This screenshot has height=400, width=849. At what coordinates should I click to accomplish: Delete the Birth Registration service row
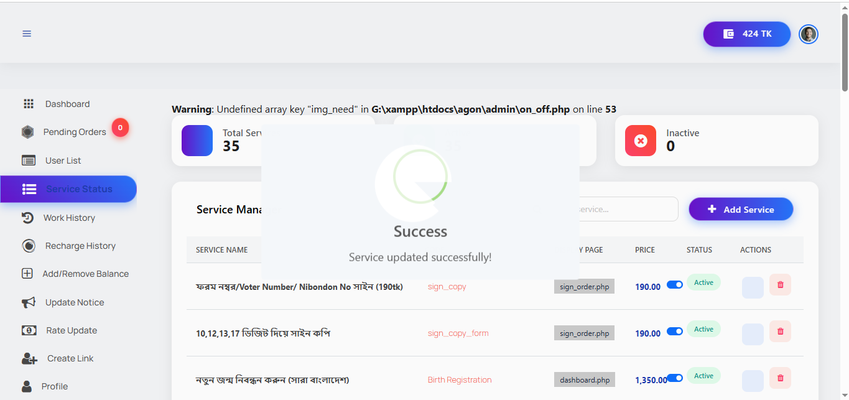click(780, 378)
